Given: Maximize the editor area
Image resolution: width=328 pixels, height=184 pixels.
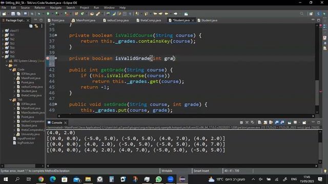Looking at the screenshot, I should (x=319, y=20).
